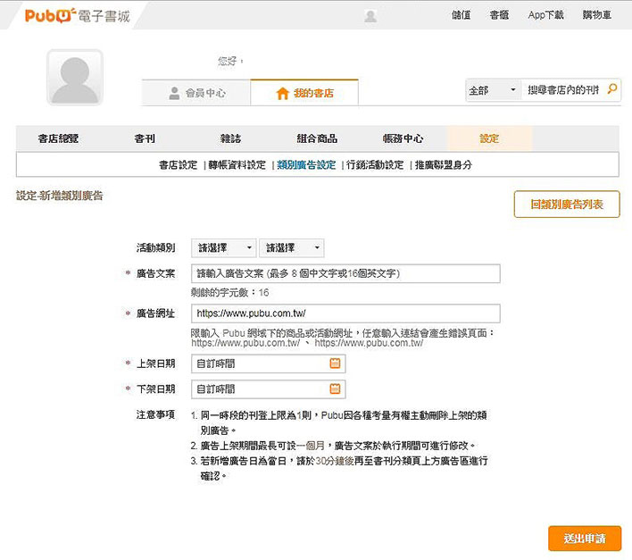Open 轉帳資料設定 submenu link
The height and width of the screenshot is (560, 632).
[x=237, y=165]
